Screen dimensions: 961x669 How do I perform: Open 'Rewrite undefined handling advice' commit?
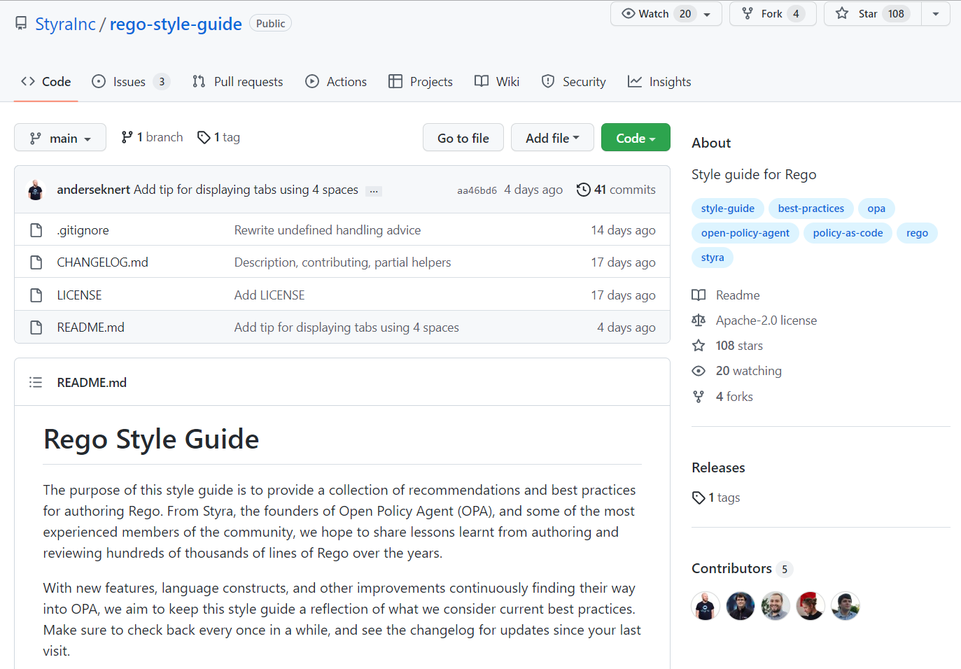pos(328,230)
